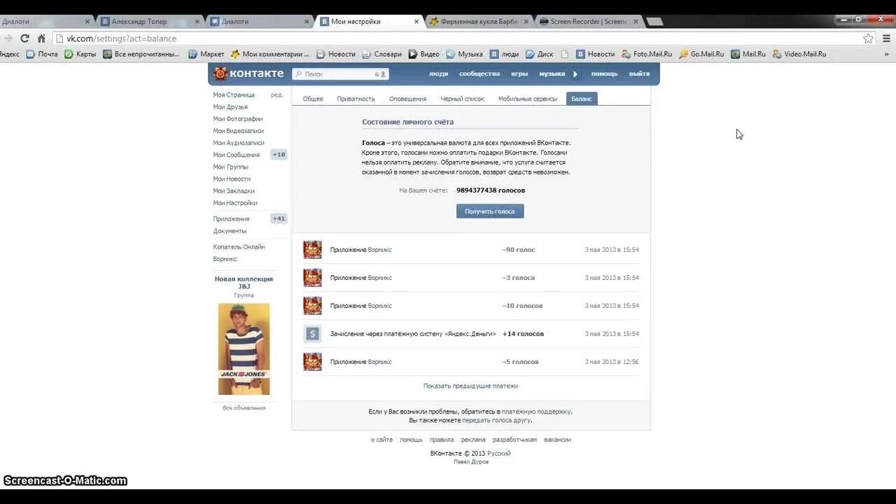The image size is (896, 504).
Task: Open the Почта bookmark
Action: click(42, 54)
